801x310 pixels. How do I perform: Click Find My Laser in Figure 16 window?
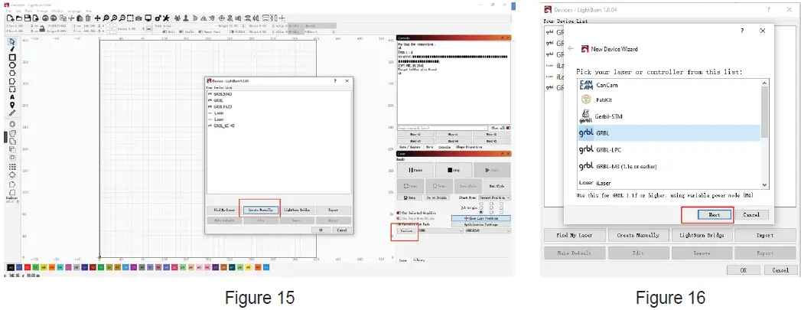point(575,236)
